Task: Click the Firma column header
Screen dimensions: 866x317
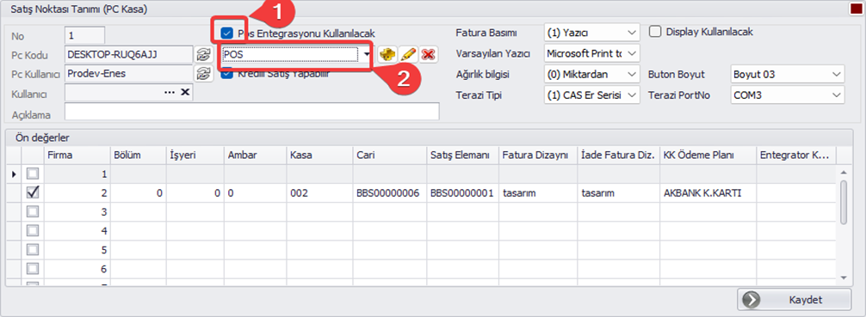Action: pos(77,155)
